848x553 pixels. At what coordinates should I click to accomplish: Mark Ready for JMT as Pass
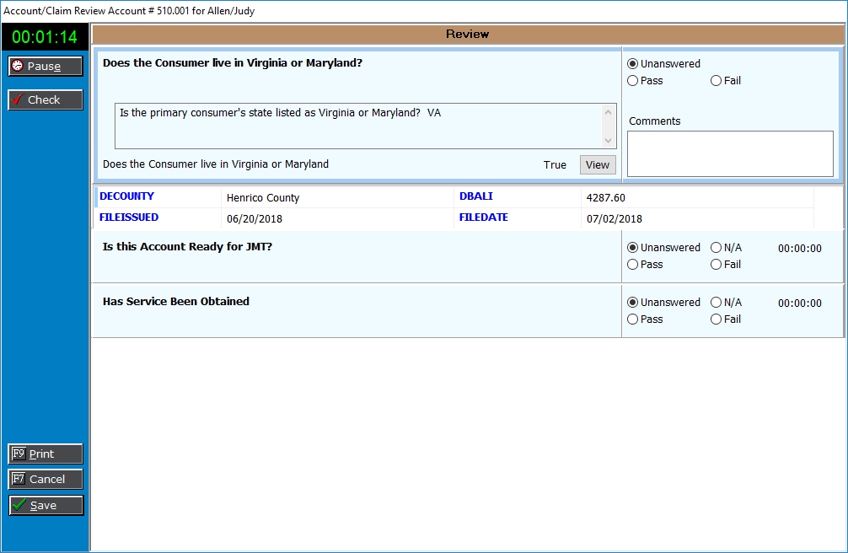tap(633, 265)
